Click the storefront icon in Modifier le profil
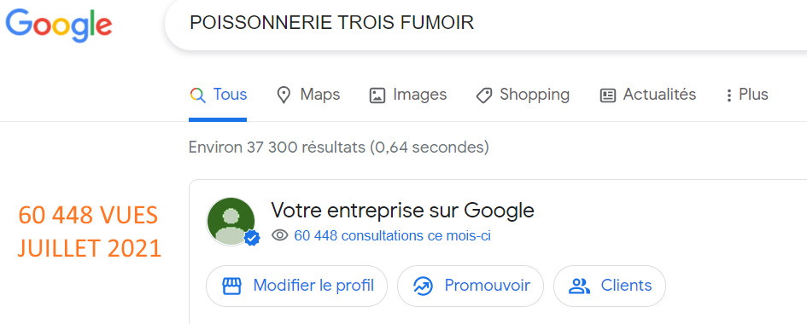Viewport: 807px width, 324px height. (231, 286)
